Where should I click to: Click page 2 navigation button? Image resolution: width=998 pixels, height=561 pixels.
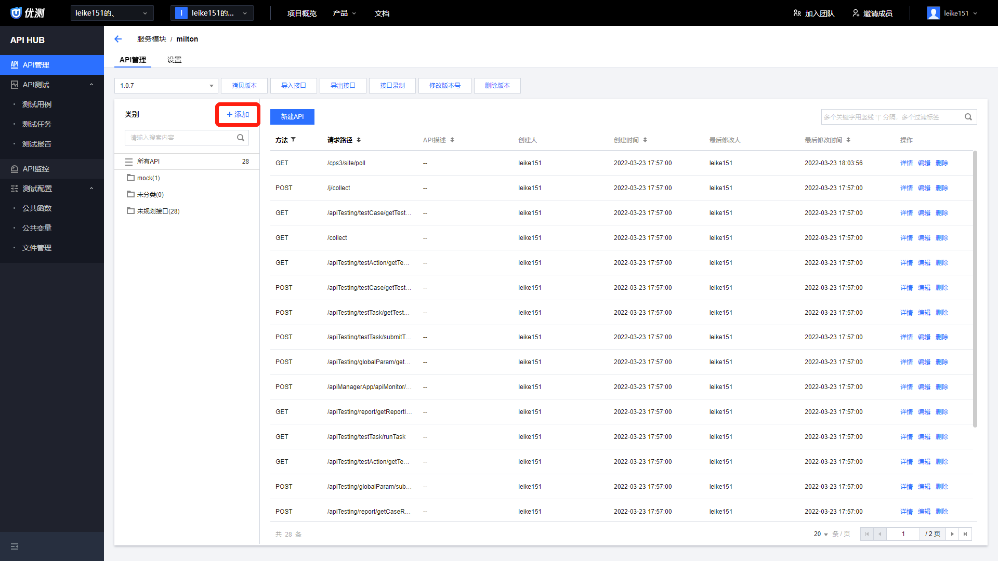[953, 533]
